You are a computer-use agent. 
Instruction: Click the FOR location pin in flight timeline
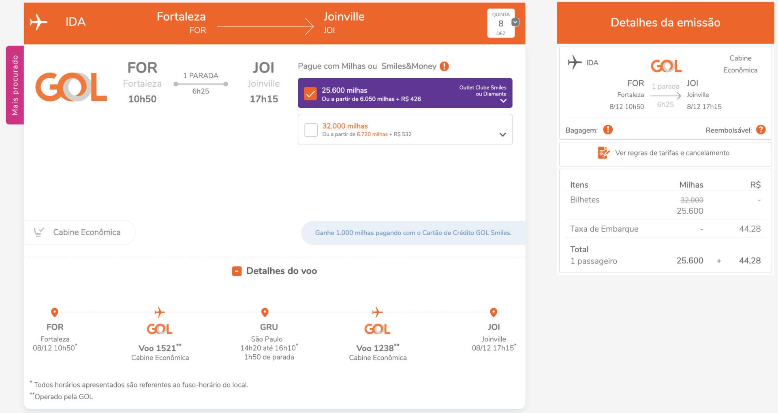(x=54, y=312)
